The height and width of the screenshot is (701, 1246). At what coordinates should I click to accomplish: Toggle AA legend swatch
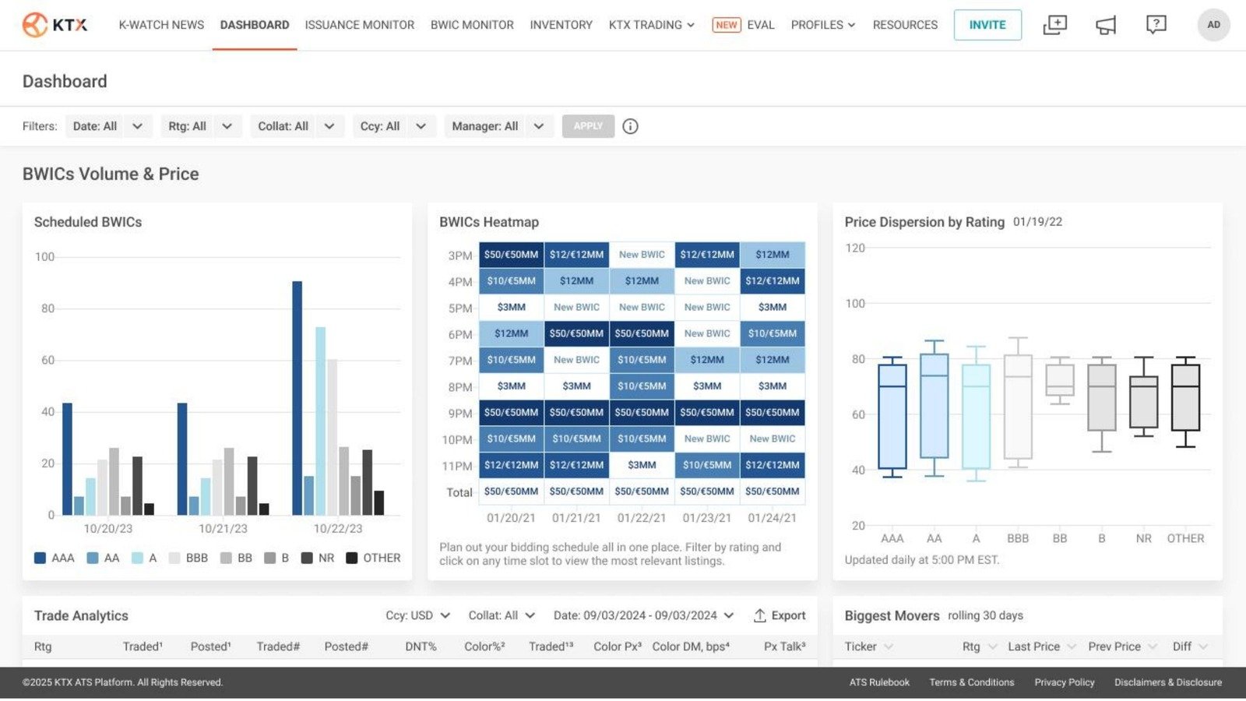[x=93, y=558]
